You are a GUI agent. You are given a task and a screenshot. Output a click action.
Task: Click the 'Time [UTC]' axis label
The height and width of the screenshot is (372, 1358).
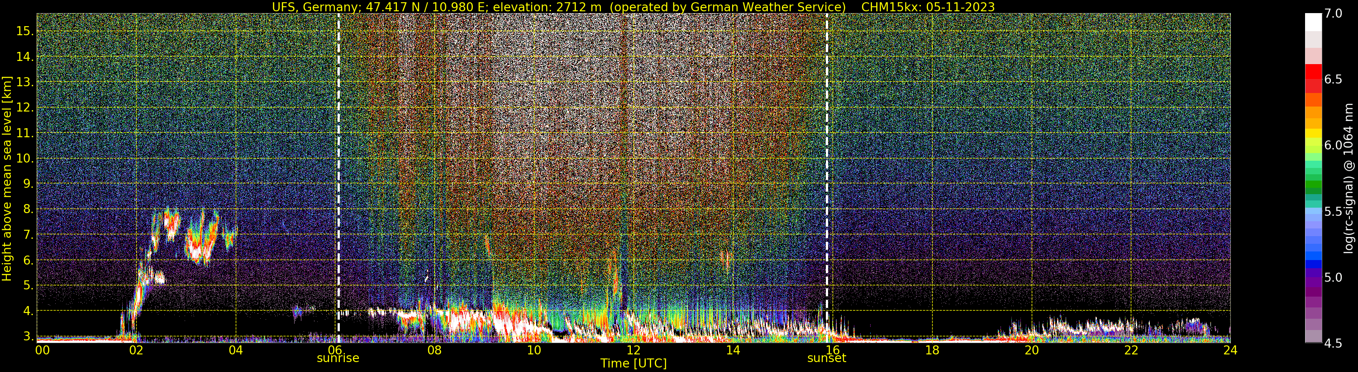point(634,363)
